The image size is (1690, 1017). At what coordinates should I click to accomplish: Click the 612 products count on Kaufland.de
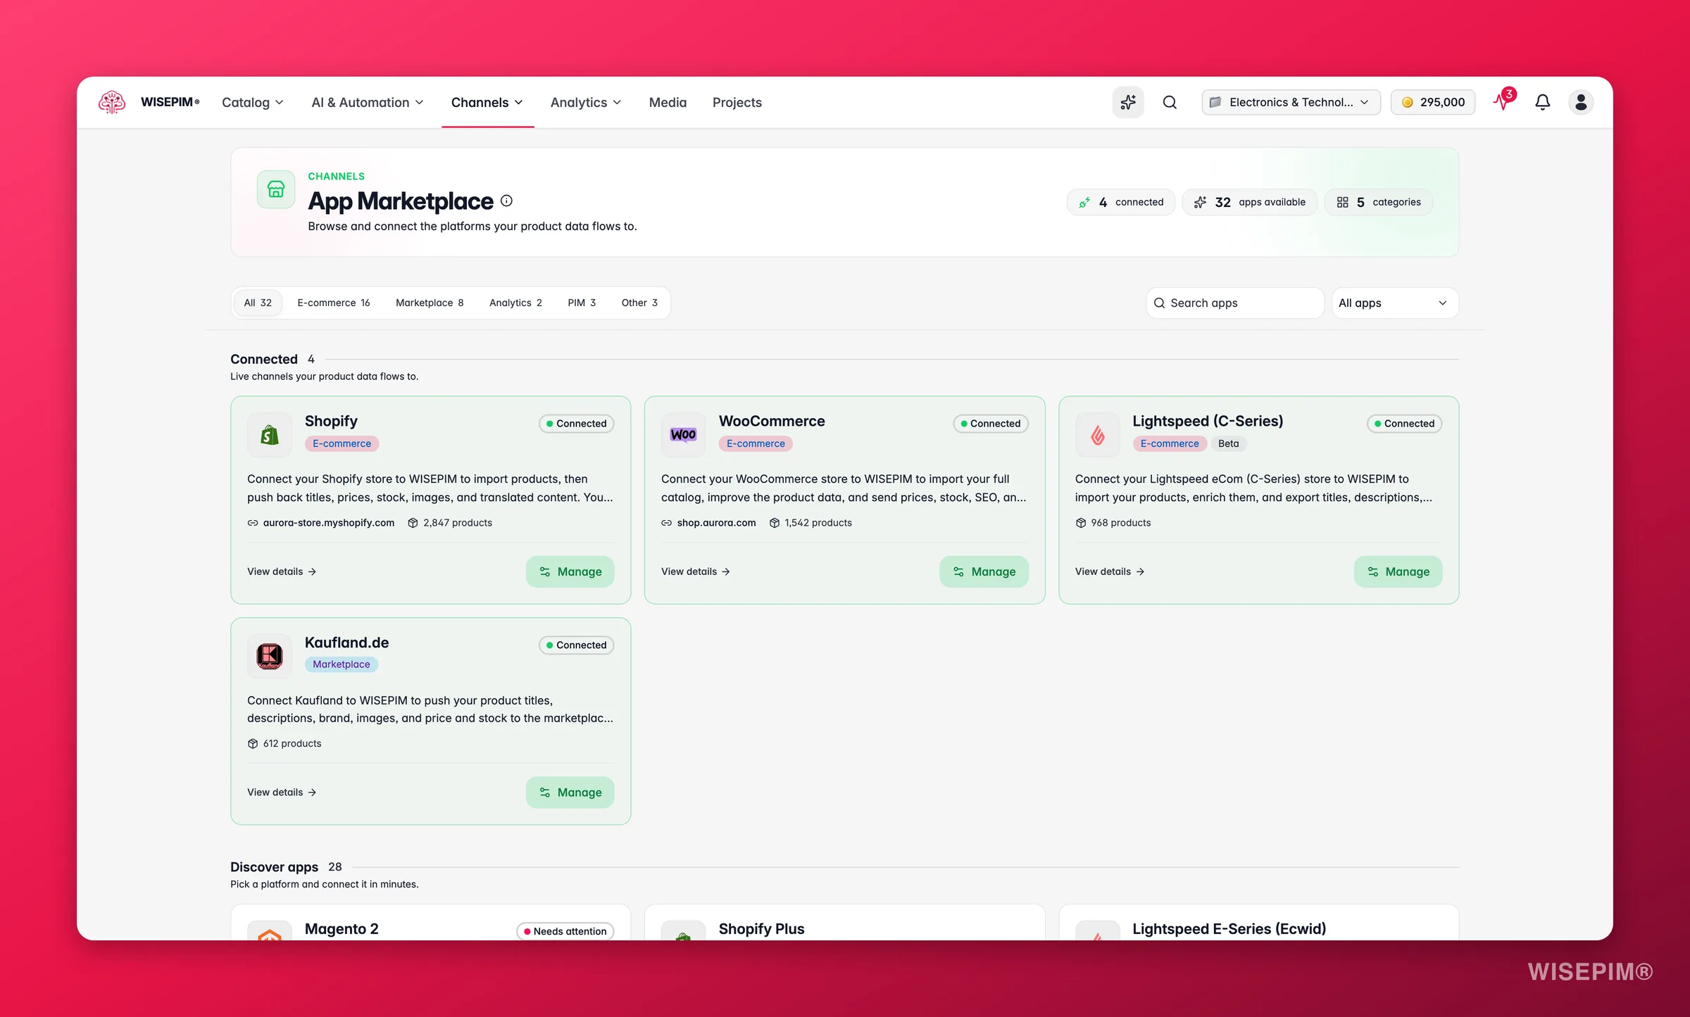[284, 744]
